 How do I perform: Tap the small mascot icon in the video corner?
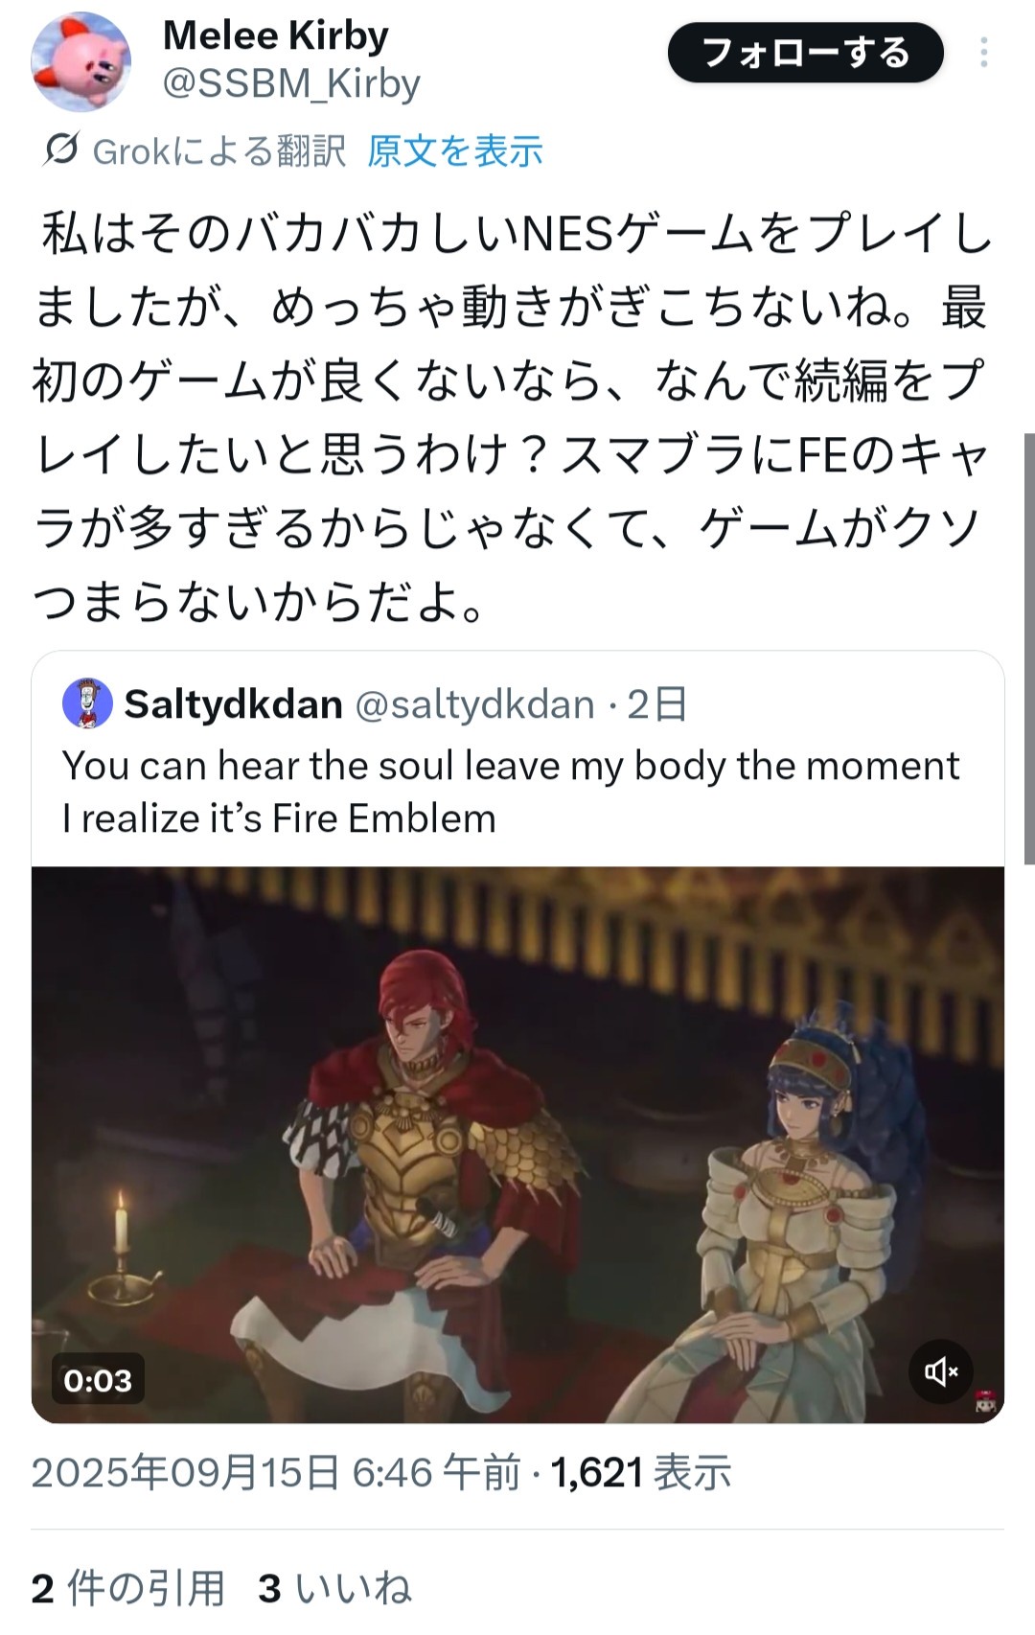984,1401
